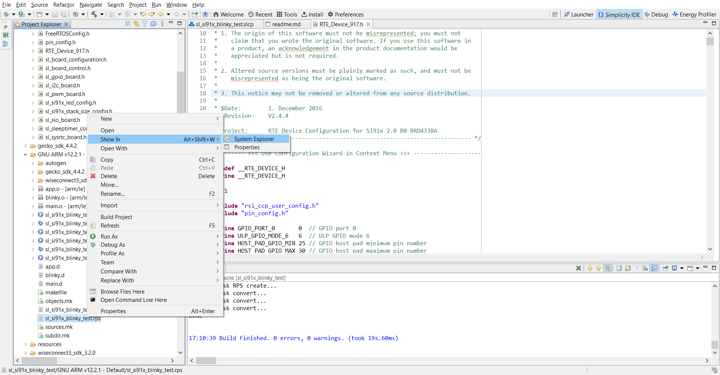Click the Install button in toolbar
The height and width of the screenshot is (375, 720).
[312, 15]
